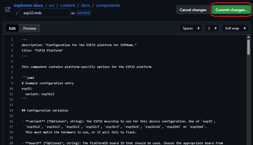Edit the esp32.mdx filename field
This screenshot has width=253, height=145.
coord(45,13)
